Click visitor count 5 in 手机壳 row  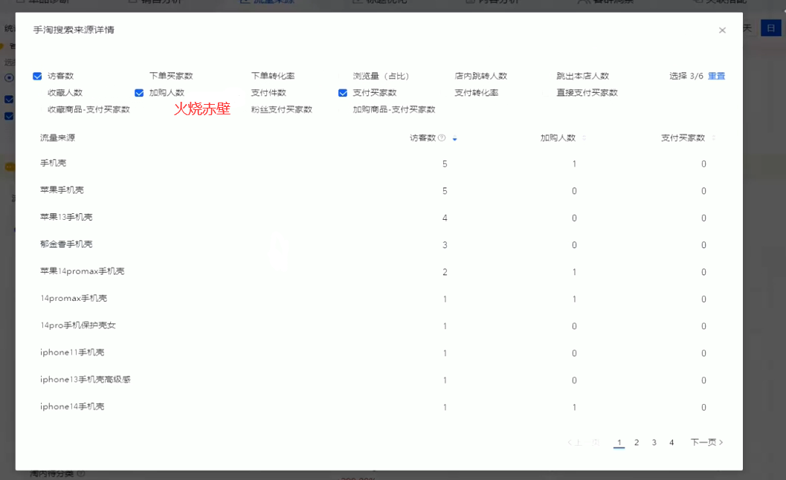[x=445, y=164]
